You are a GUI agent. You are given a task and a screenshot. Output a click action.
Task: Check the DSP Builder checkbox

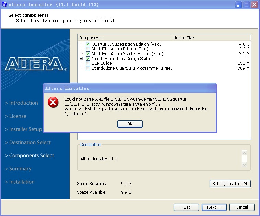coord(88,63)
